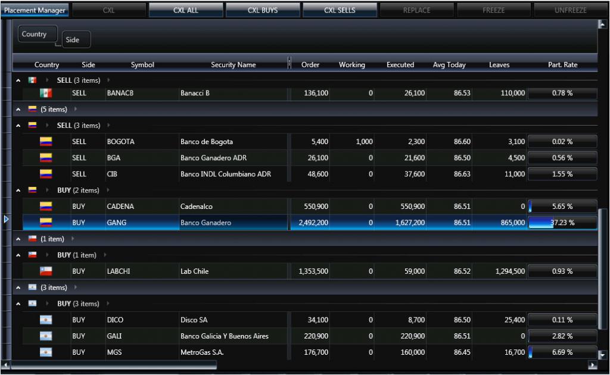Click the Colombia flag icon in BOGOTA row
The image size is (610, 375).
click(x=46, y=142)
